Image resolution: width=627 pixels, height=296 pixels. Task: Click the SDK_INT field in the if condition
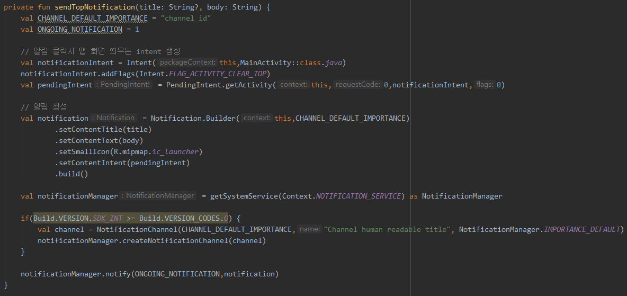click(x=107, y=218)
